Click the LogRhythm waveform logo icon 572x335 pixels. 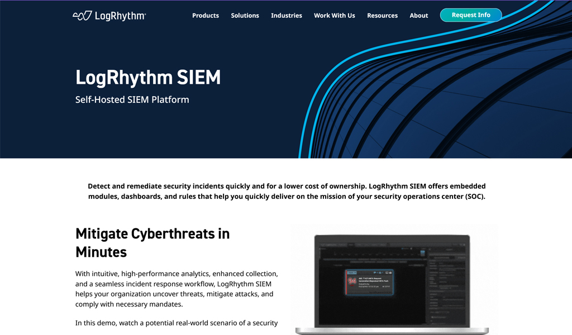82,16
